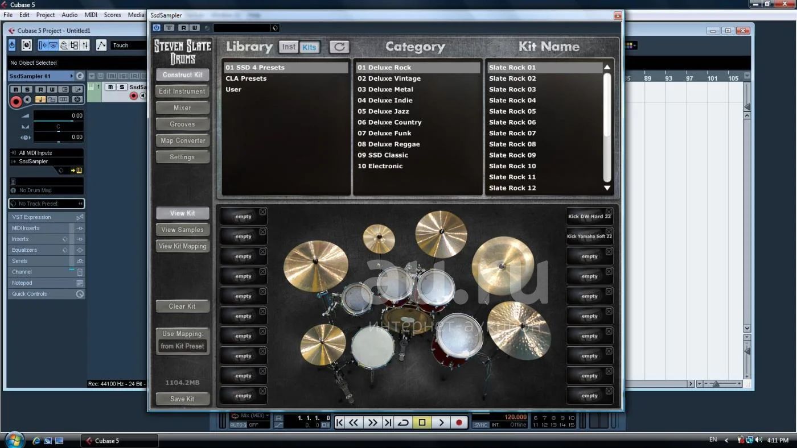Open the Windows Start menu orb
Screen dimensions: 797x448
pos(14,439)
